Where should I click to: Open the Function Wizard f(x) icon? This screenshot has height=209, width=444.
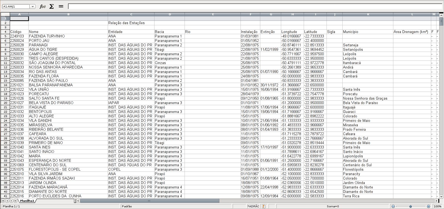click(x=42, y=6)
